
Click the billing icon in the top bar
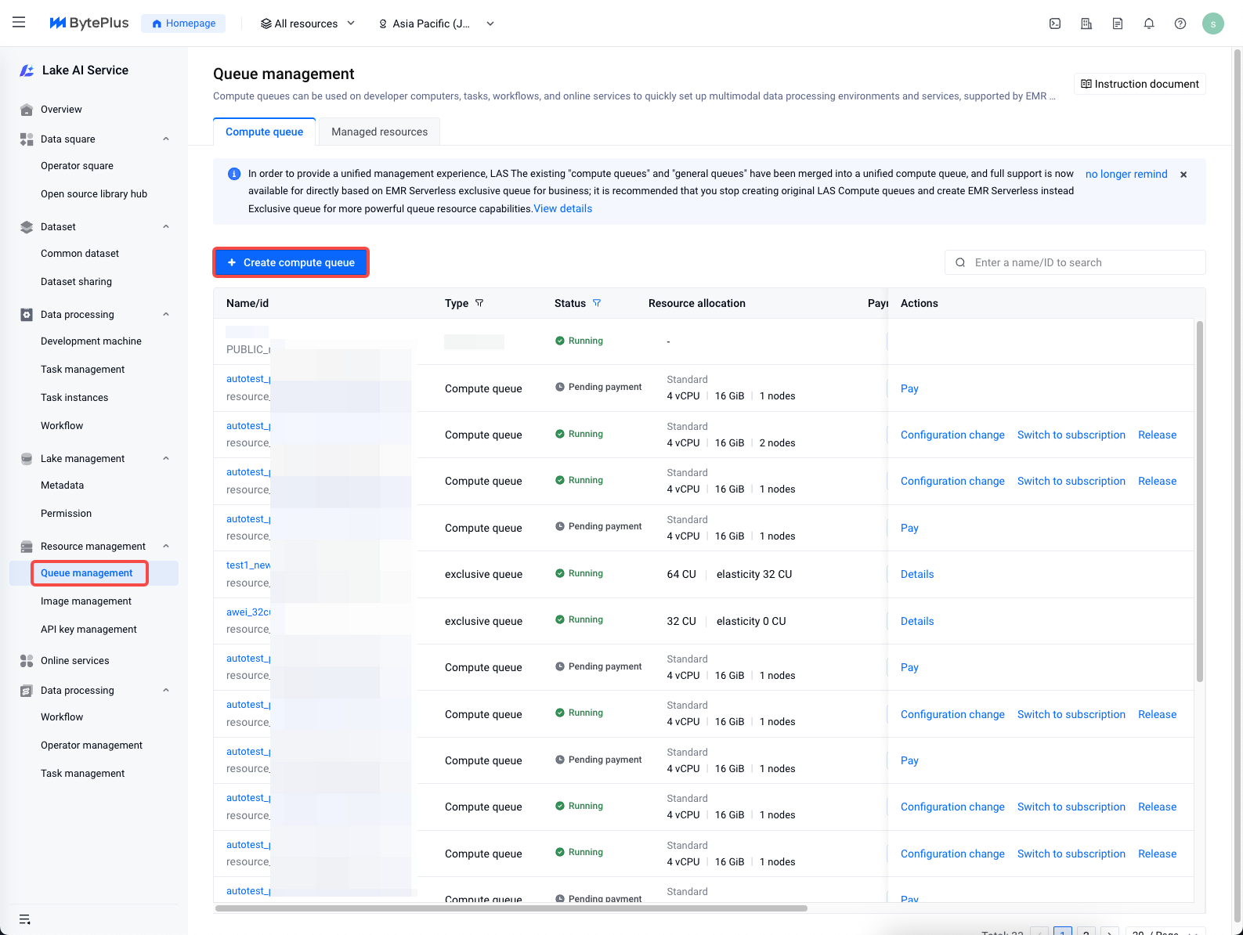[1118, 23]
